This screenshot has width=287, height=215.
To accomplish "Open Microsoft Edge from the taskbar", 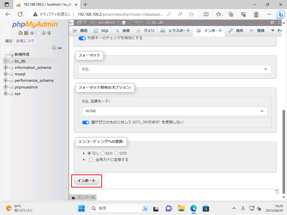I will pos(193,208).
